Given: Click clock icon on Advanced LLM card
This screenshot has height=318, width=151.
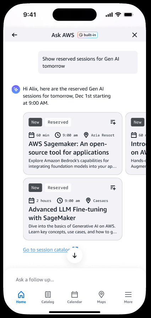Looking at the screenshot, I should tap(60, 200).
